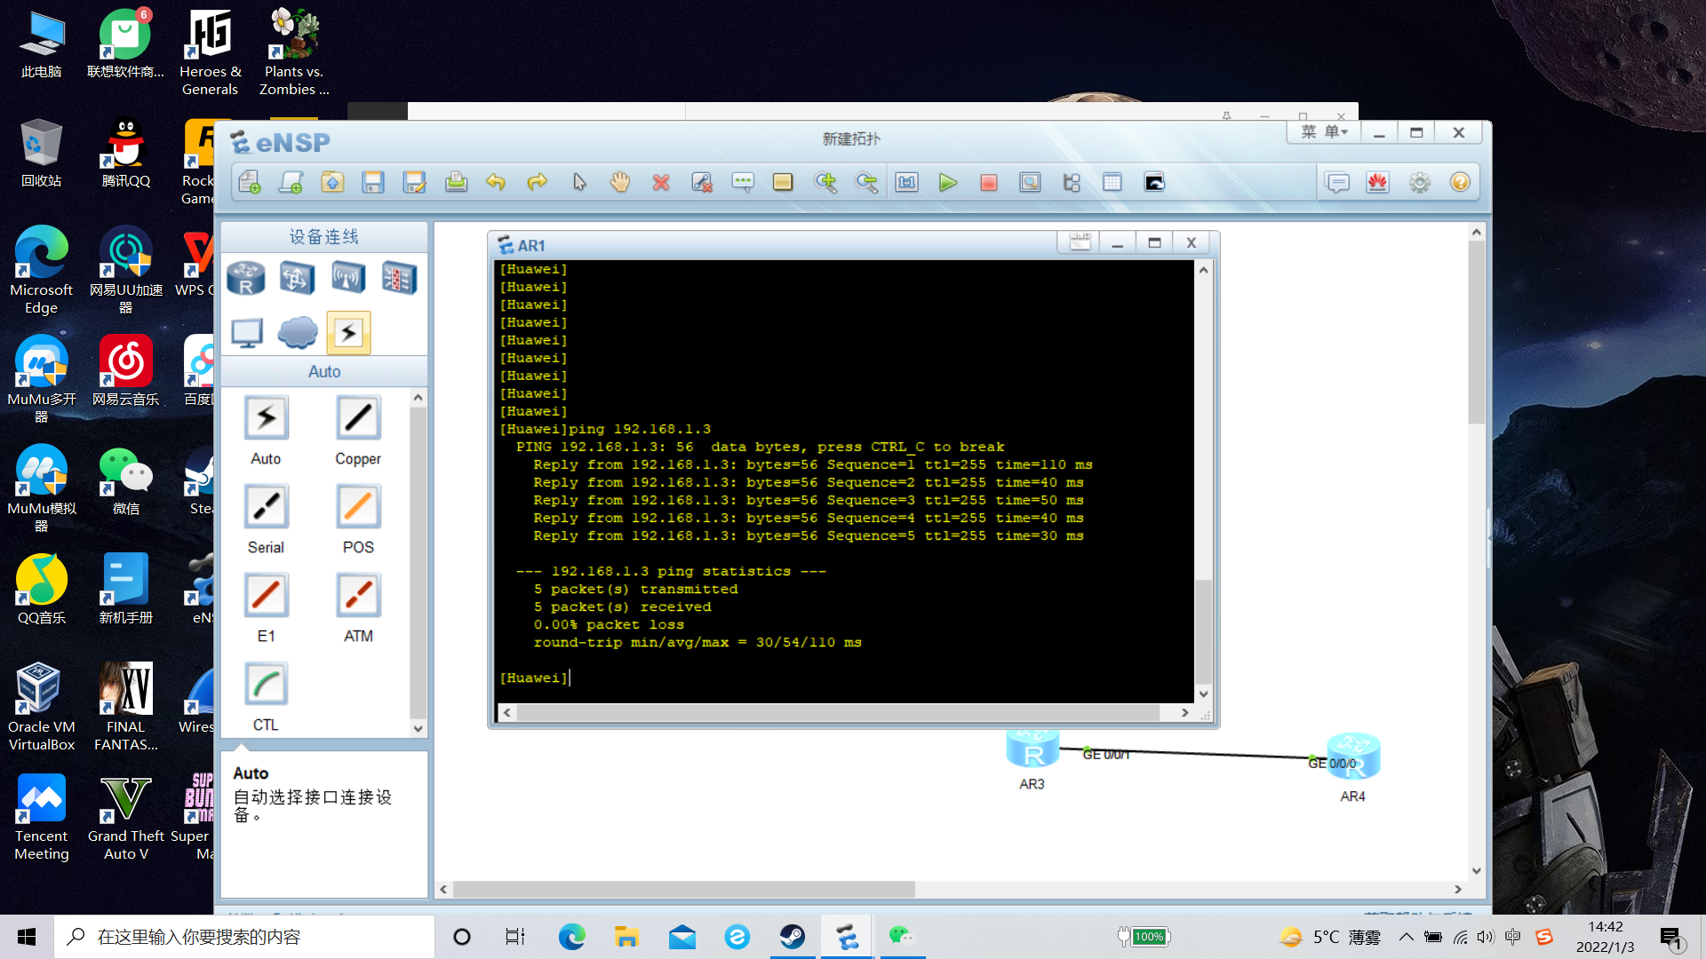1706x959 pixels.
Task: Click the AR3 router on canvas
Action: (1032, 749)
